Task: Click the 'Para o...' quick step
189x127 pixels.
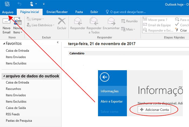Action: [x=182, y=20]
